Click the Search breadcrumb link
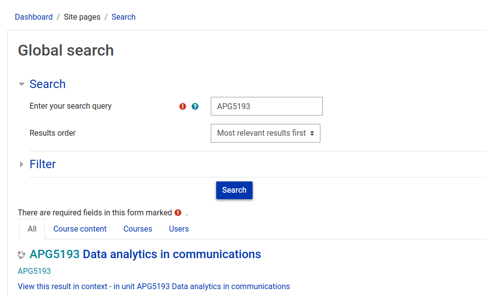 pyautogui.click(x=123, y=17)
